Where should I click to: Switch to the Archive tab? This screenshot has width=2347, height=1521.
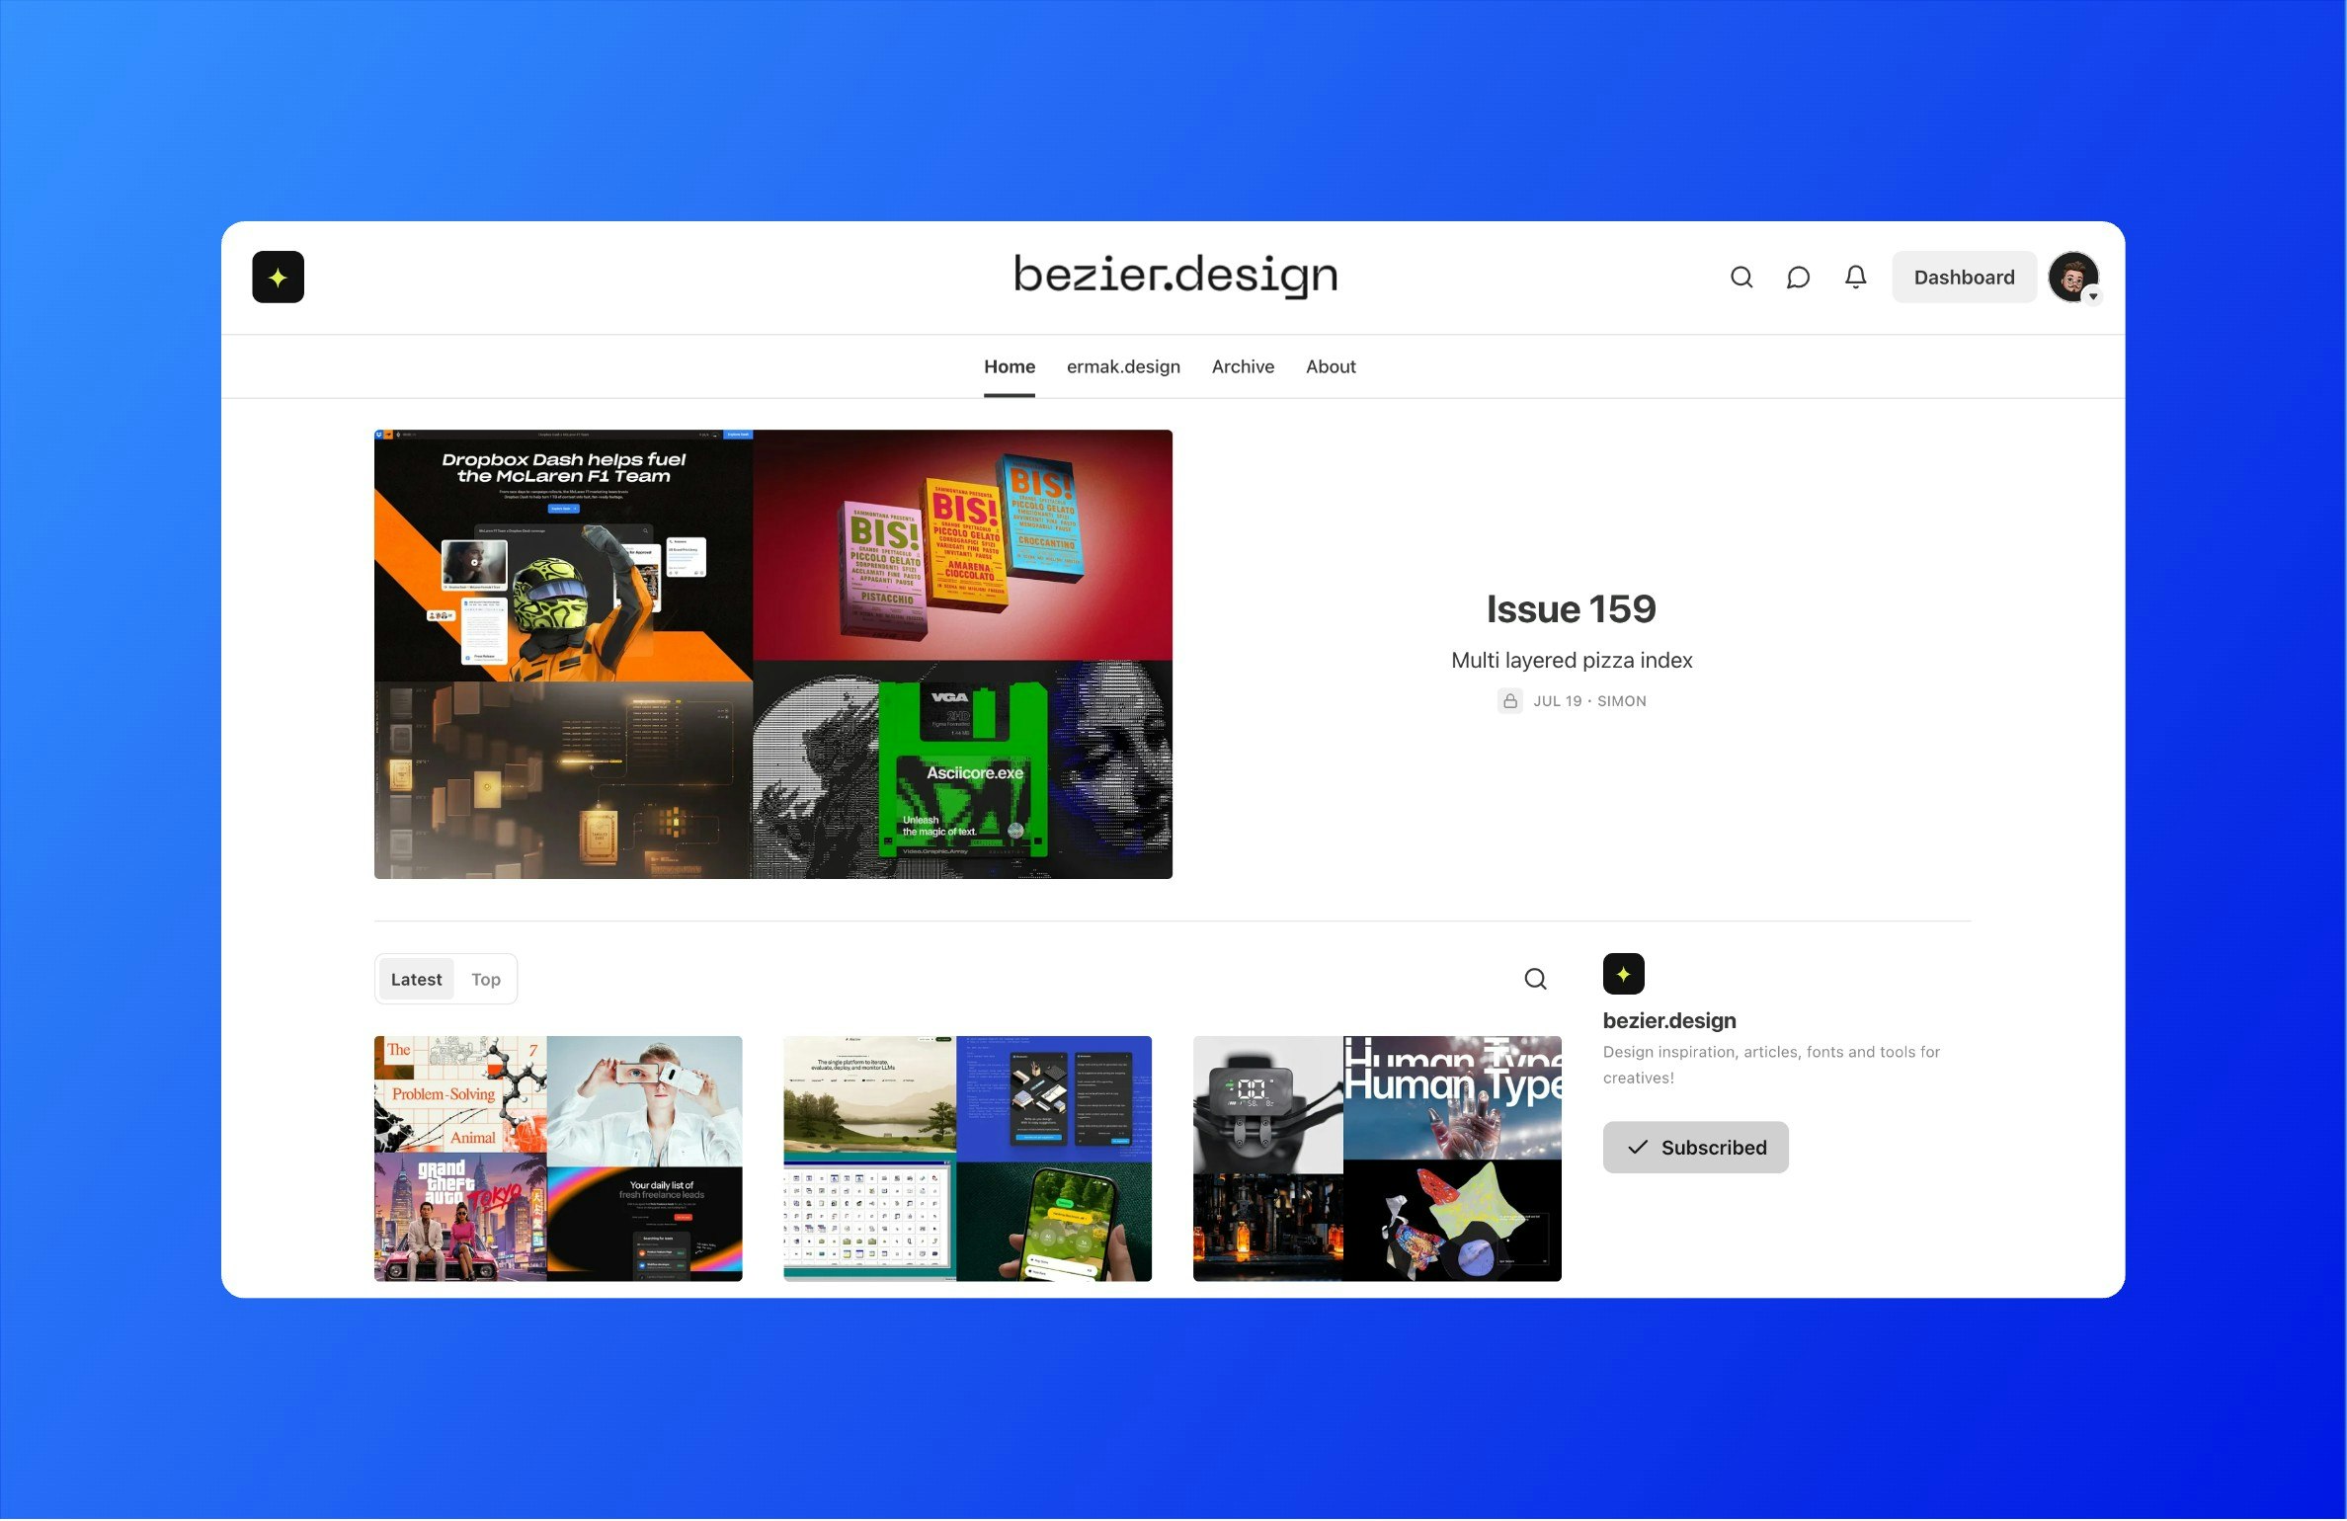1243,366
